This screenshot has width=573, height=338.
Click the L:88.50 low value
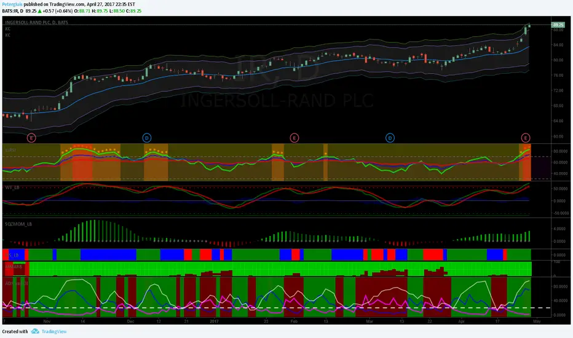(117, 11)
